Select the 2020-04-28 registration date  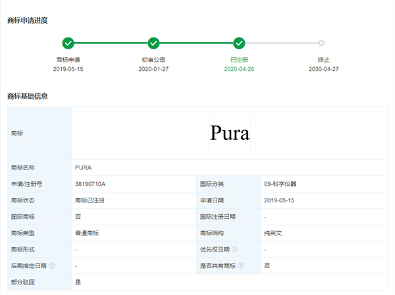[239, 68]
